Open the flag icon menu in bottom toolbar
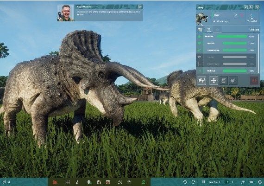The width and height of the screenshot is (264, 186). tap(129, 182)
